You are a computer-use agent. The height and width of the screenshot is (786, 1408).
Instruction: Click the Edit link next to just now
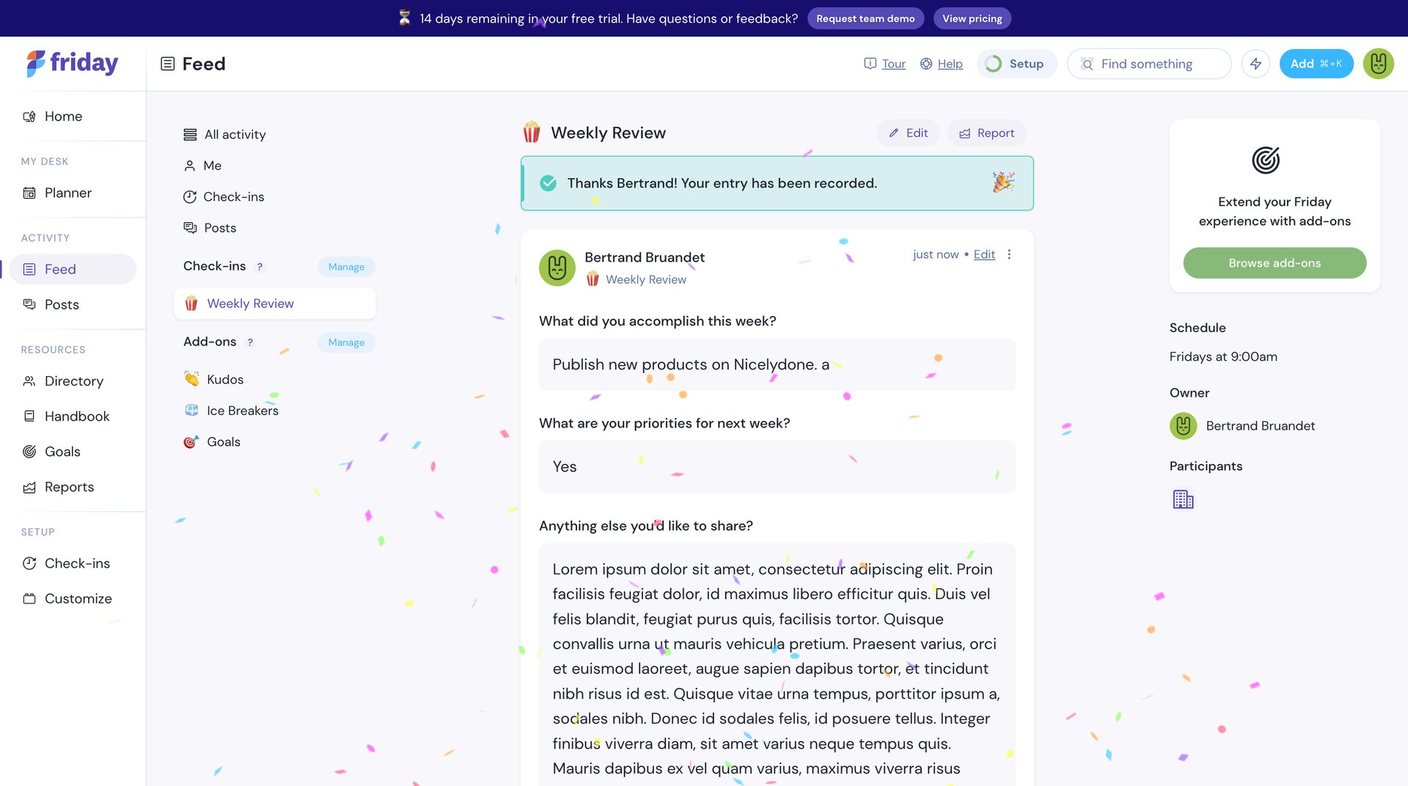pos(983,254)
